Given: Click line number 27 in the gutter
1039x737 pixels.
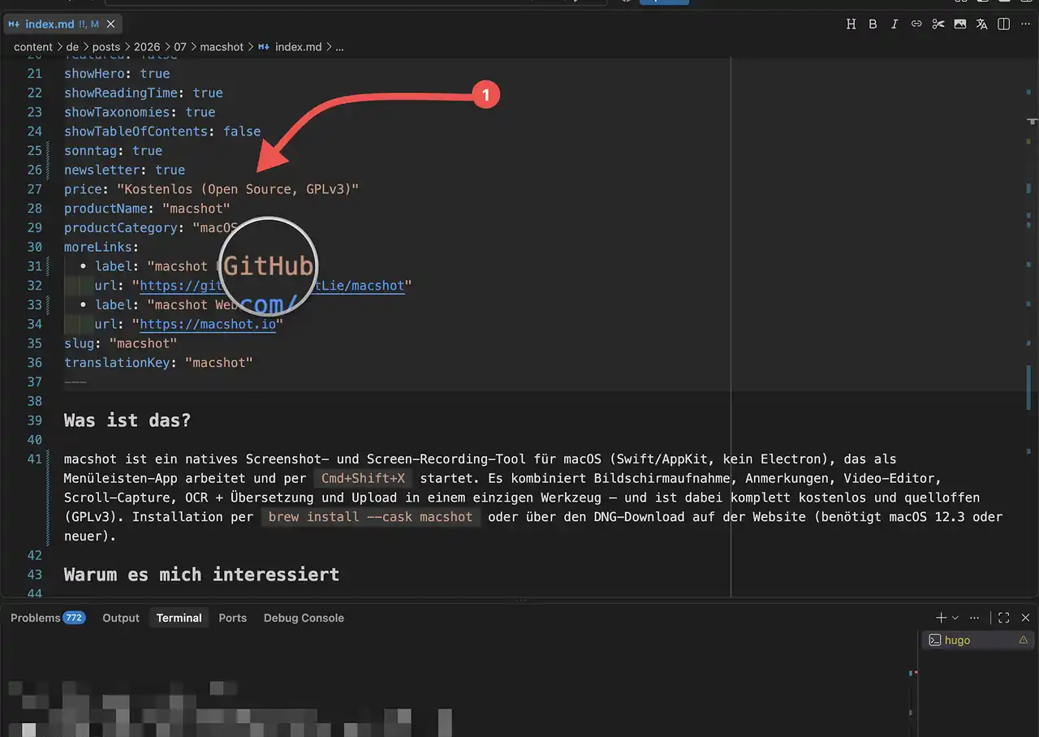Looking at the screenshot, I should click(x=34, y=189).
